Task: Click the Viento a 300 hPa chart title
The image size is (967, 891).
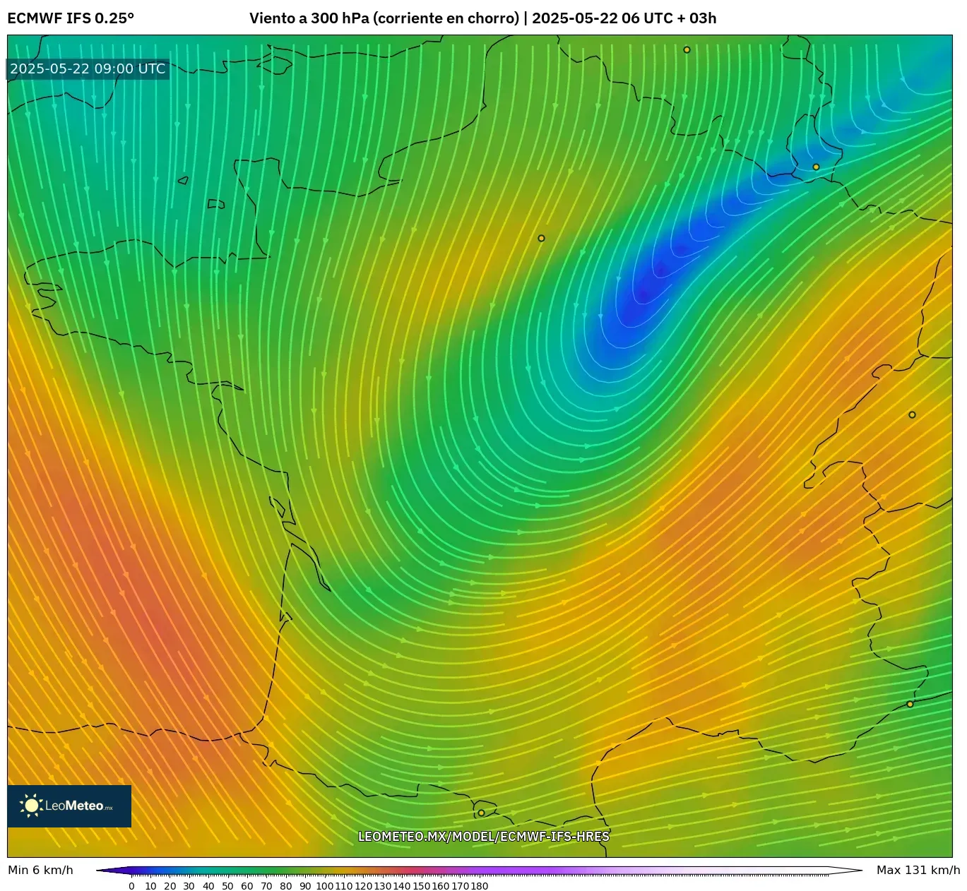Action: (482, 18)
